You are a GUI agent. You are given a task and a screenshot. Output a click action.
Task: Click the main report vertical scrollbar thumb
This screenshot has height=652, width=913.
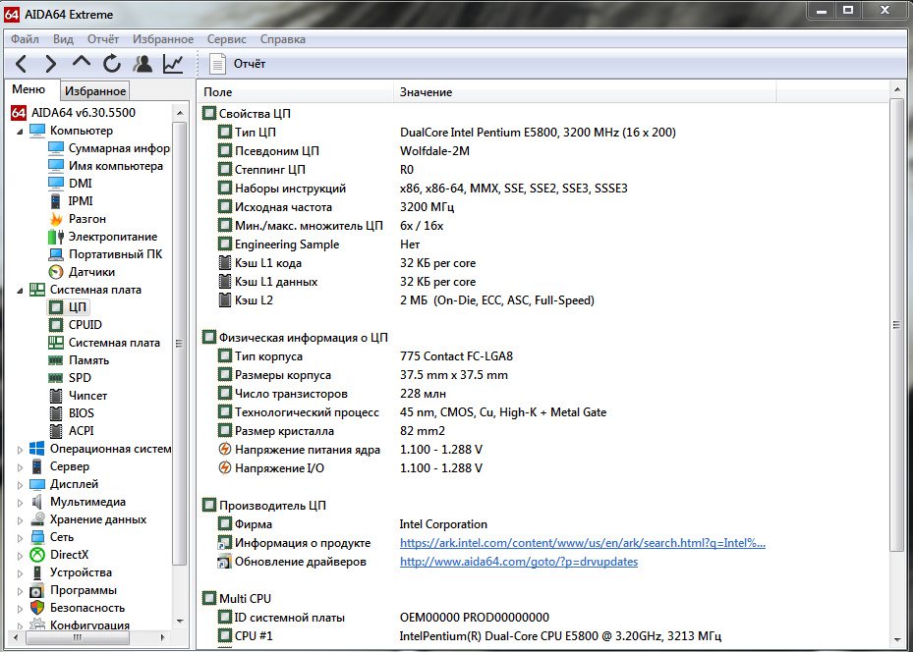coord(896,325)
